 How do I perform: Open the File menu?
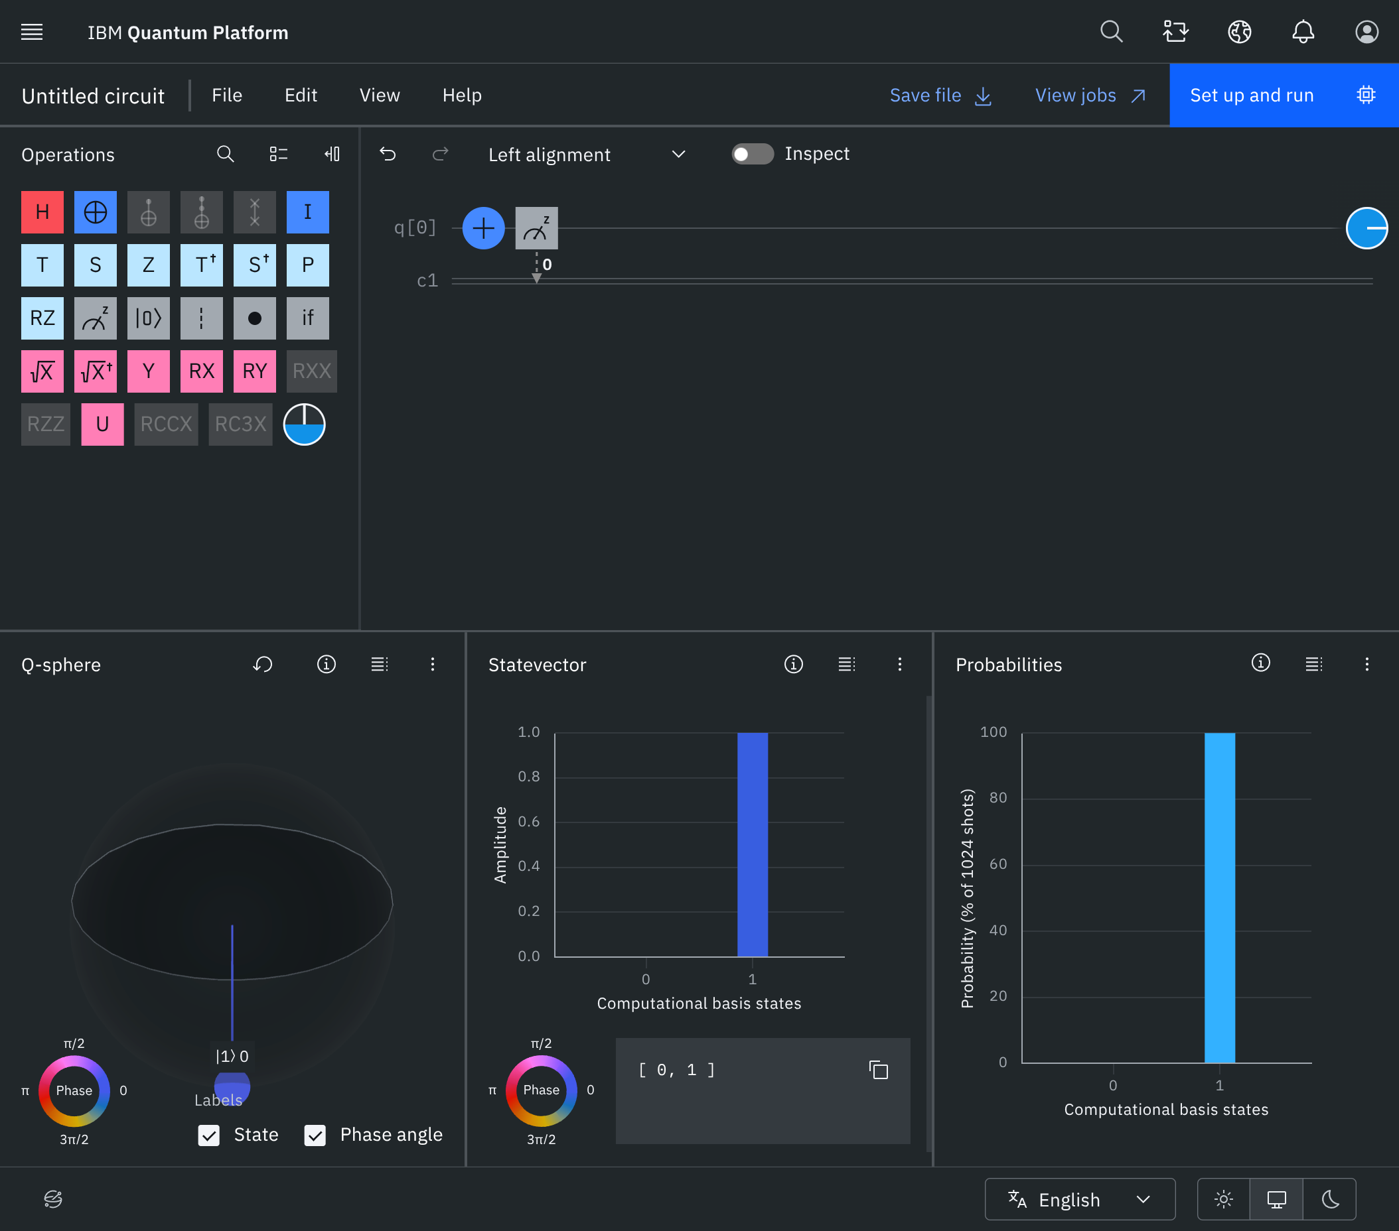(x=226, y=95)
